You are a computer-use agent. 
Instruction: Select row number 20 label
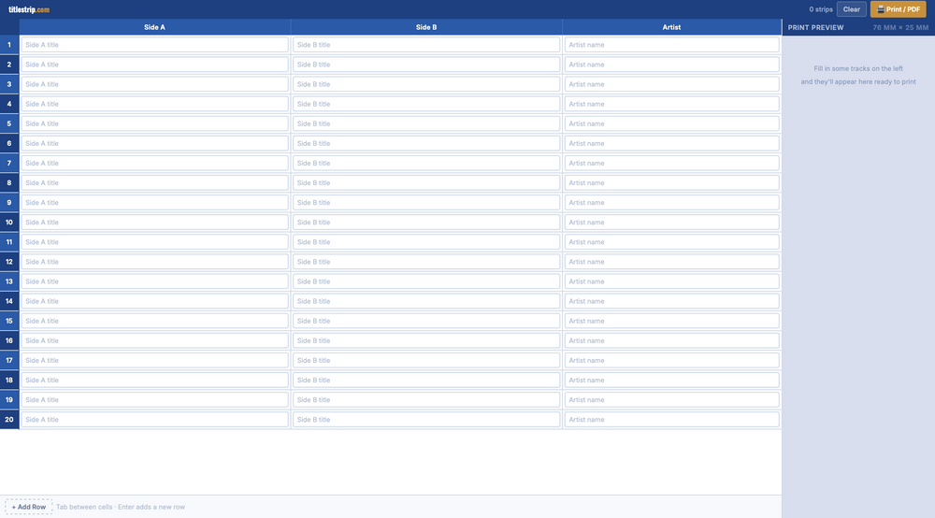coord(9,419)
